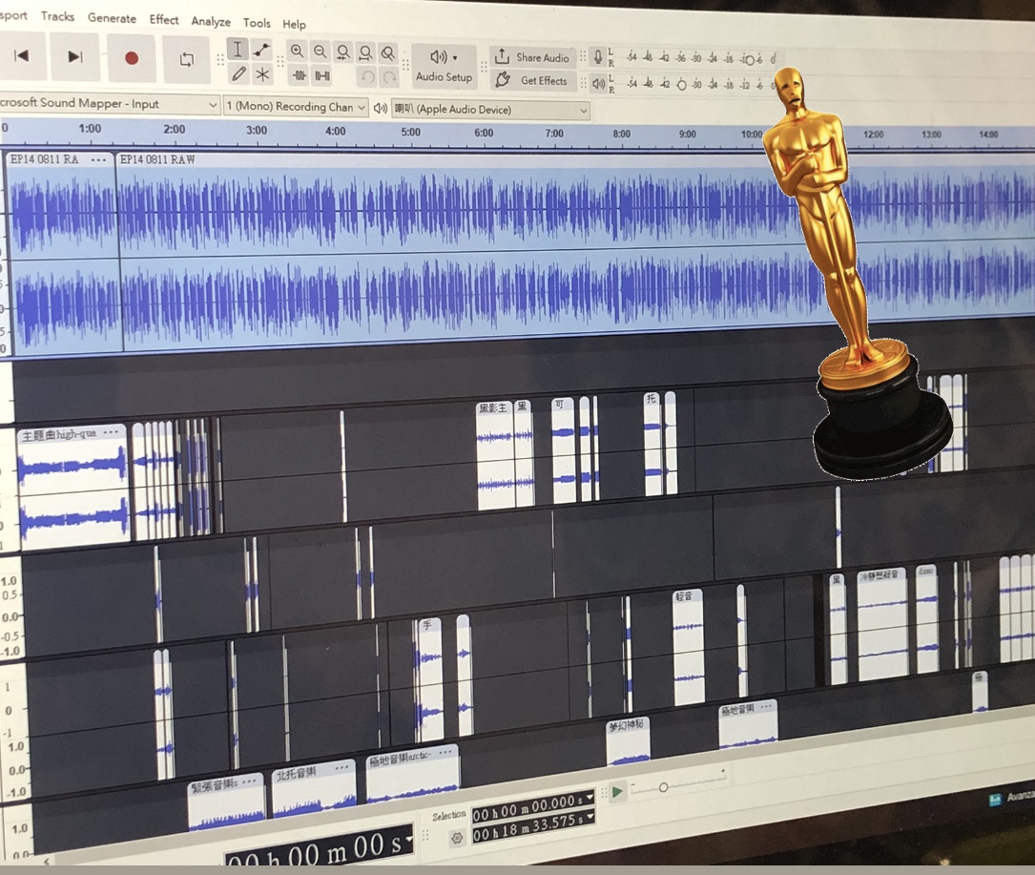Image resolution: width=1035 pixels, height=875 pixels.
Task: Open selection toolbar settings gear
Action: pos(456,837)
